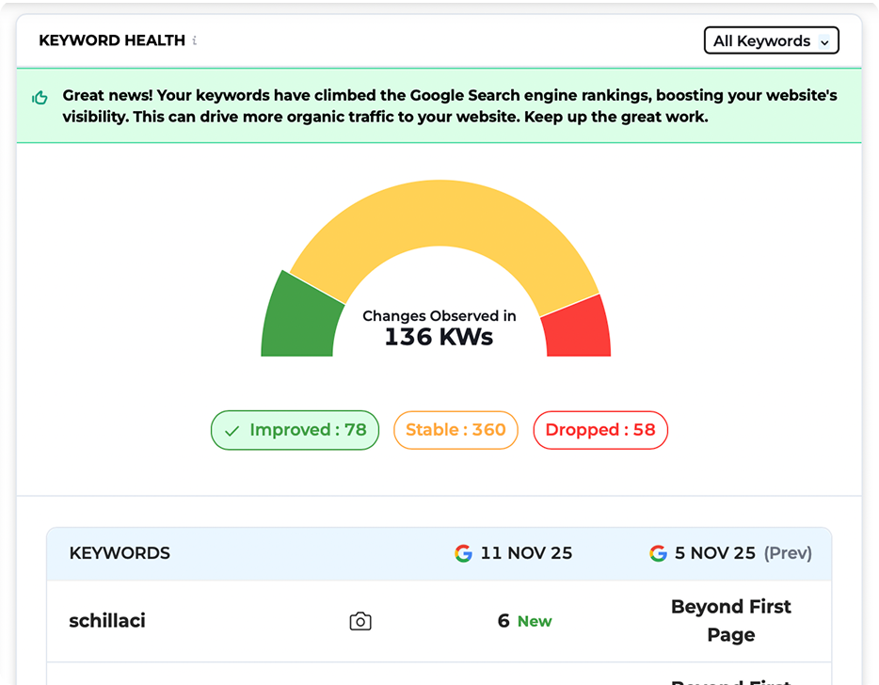879x685 pixels.
Task: Click the red segment of the gauge
Action: tap(574, 327)
